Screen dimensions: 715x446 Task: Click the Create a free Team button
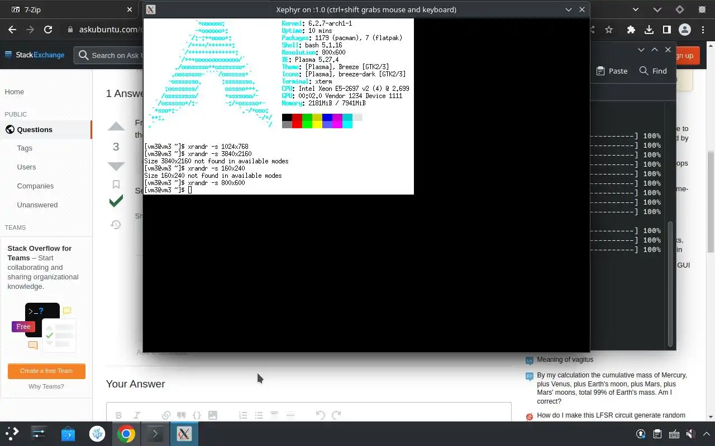coord(46,371)
